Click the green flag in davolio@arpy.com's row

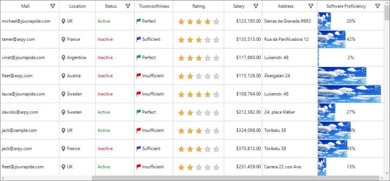[x=139, y=112]
